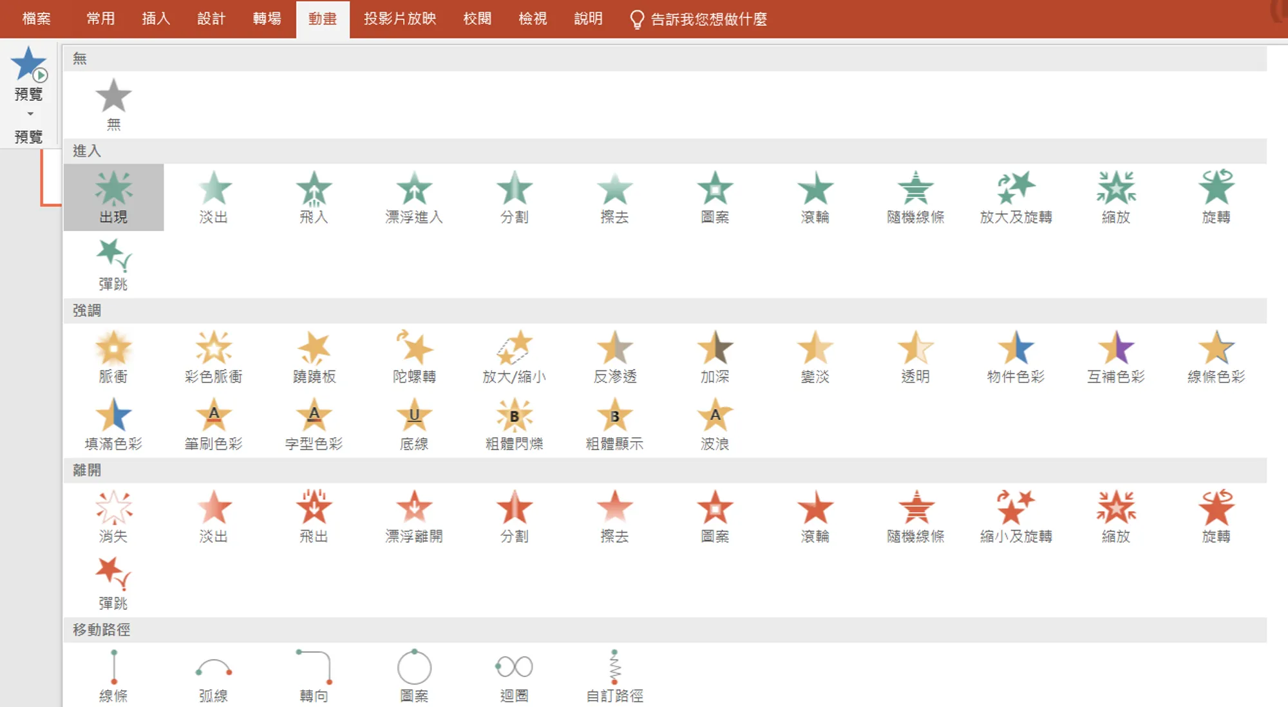Choose the 縮小及旋轉 exit animation
The height and width of the screenshot is (707, 1288).
[x=1016, y=516]
